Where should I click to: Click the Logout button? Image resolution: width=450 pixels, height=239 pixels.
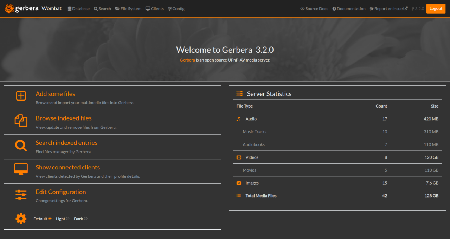coord(436,9)
